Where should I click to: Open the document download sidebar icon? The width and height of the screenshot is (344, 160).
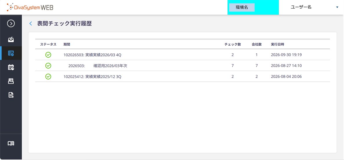[x=11, y=95]
